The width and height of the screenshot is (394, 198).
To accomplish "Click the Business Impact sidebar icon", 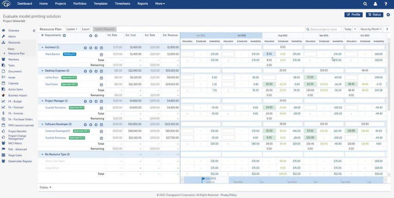I will 3,95.
